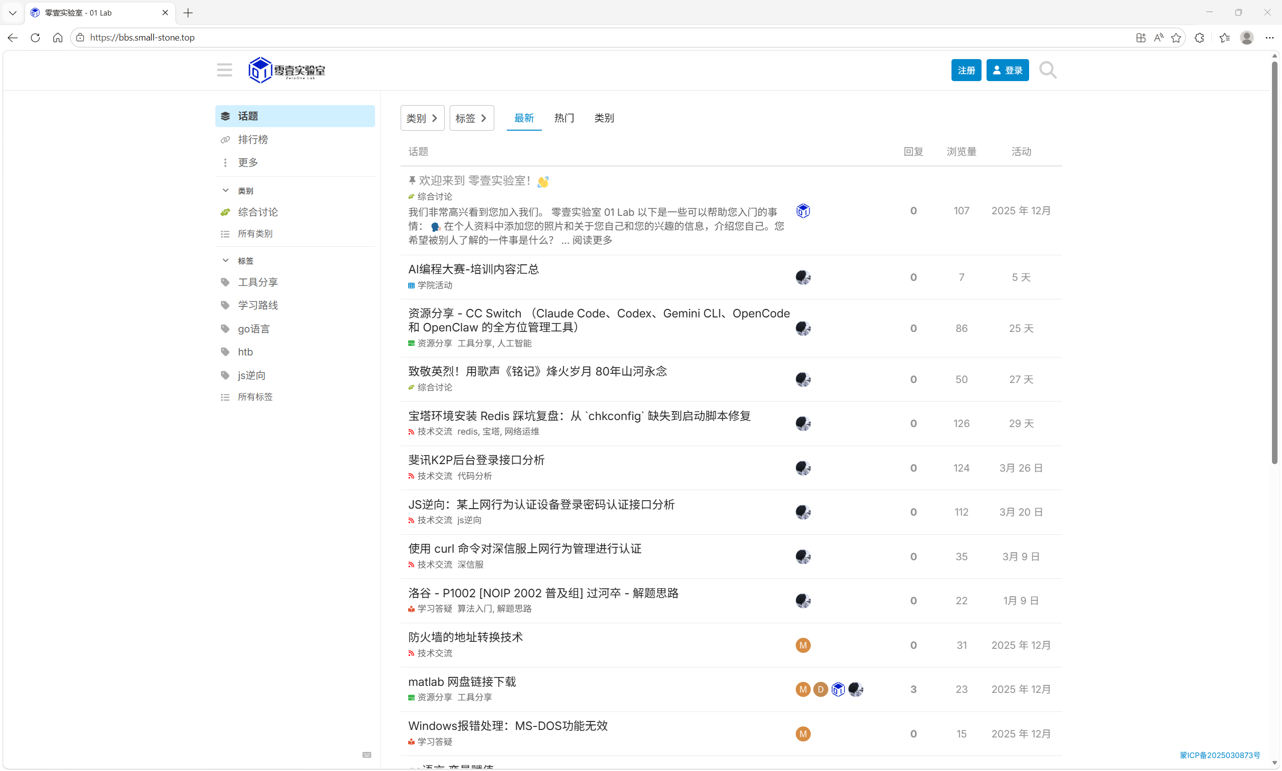This screenshot has width=1282, height=771.
Task: Switch to the 最新 tab
Action: 524,118
